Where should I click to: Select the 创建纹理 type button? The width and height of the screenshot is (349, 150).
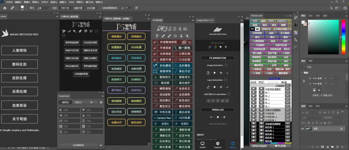click(x=78, y=8)
